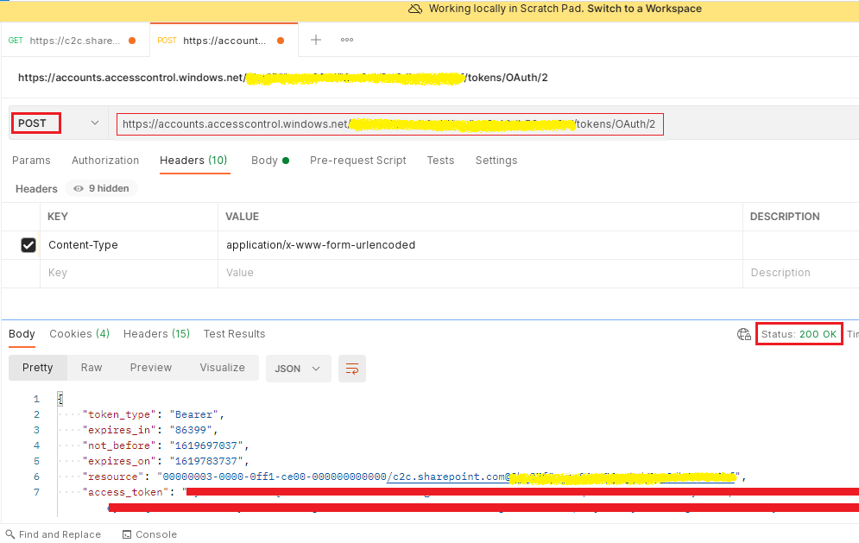Open the JSON language dropdown
The image size is (859, 543).
[x=297, y=368]
